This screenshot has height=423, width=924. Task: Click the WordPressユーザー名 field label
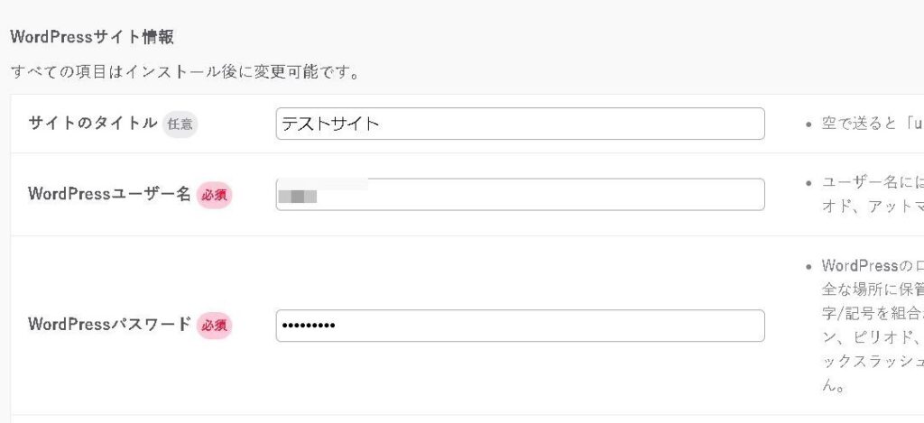click(109, 194)
